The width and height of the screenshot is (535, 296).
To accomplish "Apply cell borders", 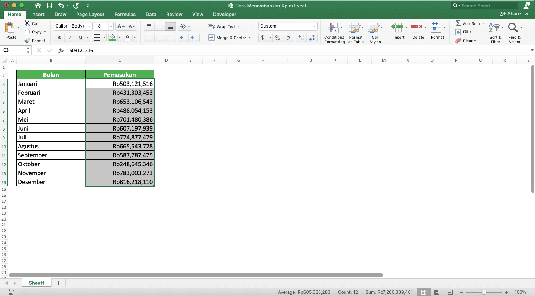I will point(97,38).
